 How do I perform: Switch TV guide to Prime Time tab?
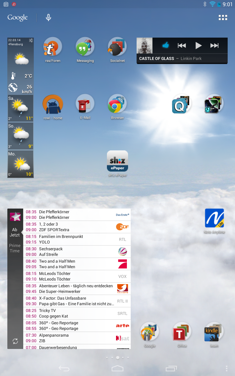click(15, 248)
